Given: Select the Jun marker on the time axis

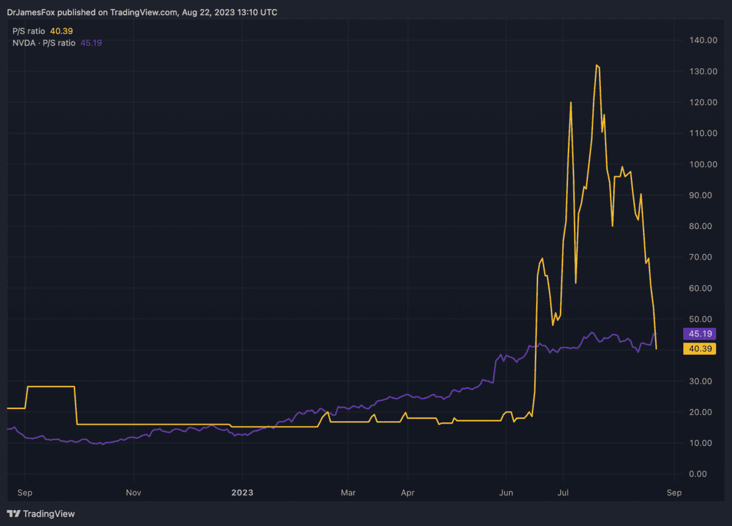Looking at the screenshot, I should 506,492.
